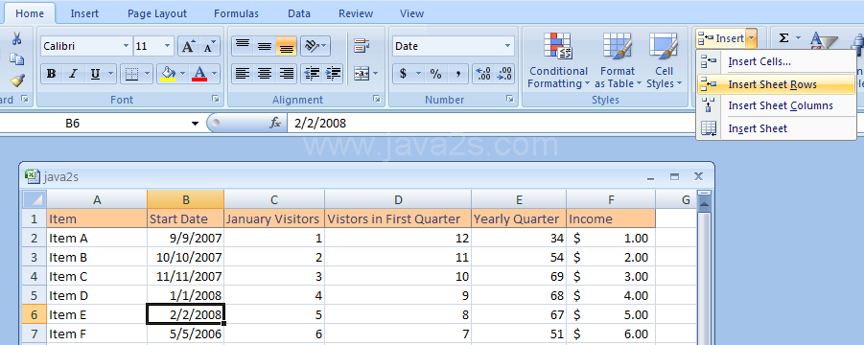
Task: Decrease font size with Shrink Font
Action: 209,46
